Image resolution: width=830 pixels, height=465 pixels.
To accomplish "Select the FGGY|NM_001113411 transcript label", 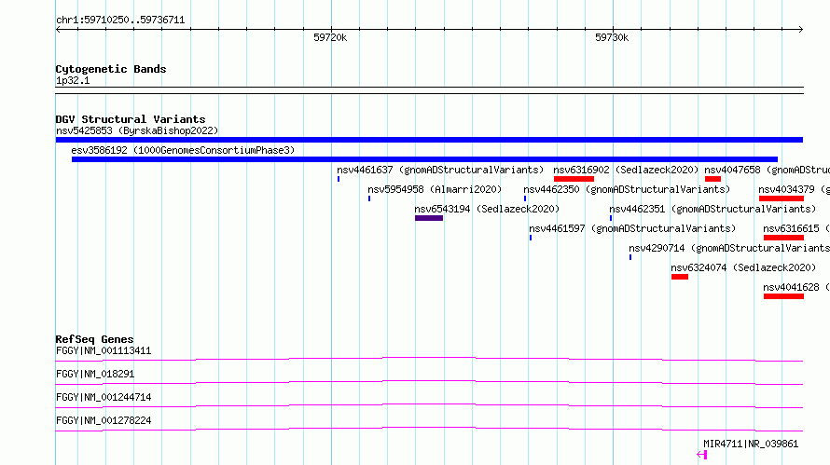I will click(x=104, y=350).
